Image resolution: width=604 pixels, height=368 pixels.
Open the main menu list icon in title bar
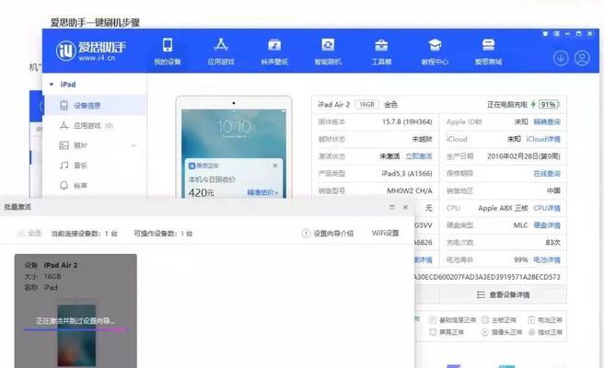(556, 34)
